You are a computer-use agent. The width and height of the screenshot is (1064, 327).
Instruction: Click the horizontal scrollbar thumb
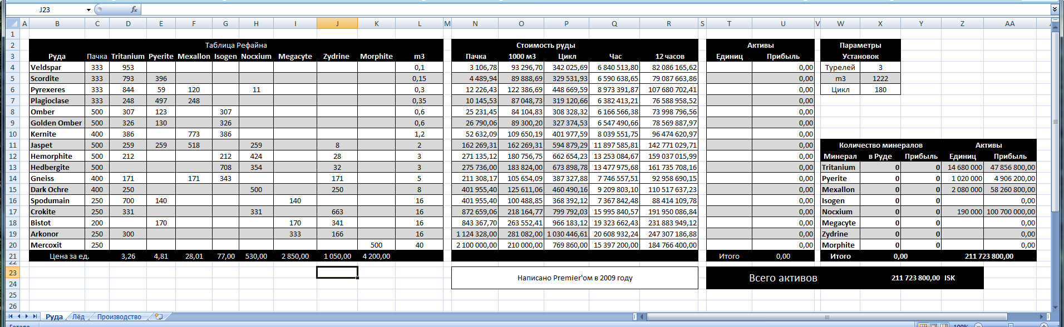tap(827, 316)
